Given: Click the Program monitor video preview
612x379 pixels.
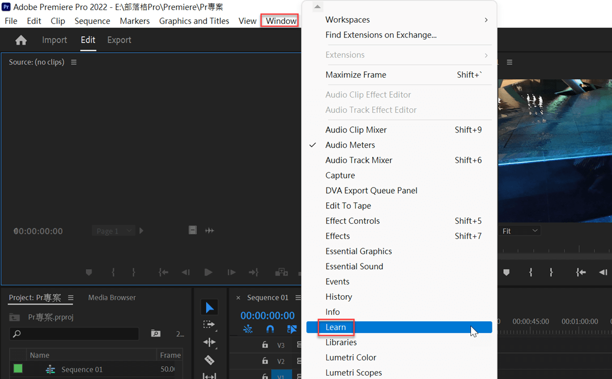Looking at the screenshot, I should click(555, 151).
